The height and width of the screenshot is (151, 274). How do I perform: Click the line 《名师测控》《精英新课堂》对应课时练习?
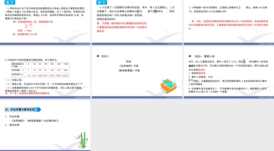click(35, 121)
